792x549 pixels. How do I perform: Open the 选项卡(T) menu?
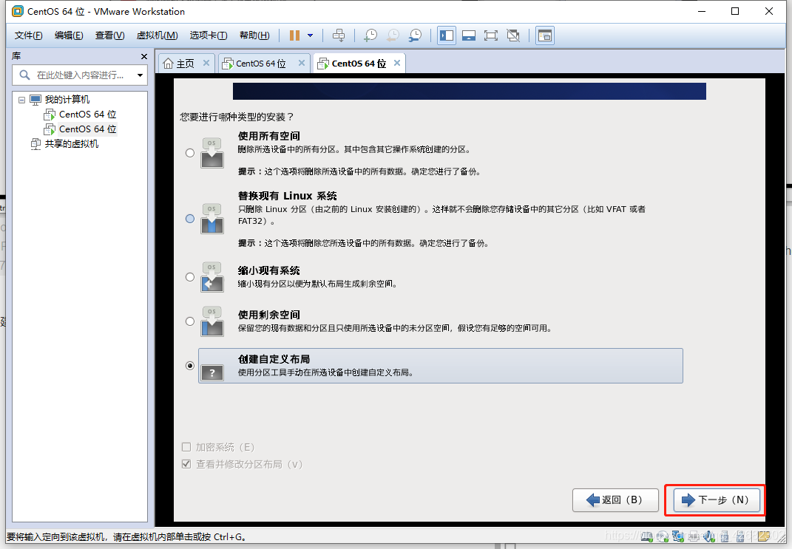[x=208, y=35]
